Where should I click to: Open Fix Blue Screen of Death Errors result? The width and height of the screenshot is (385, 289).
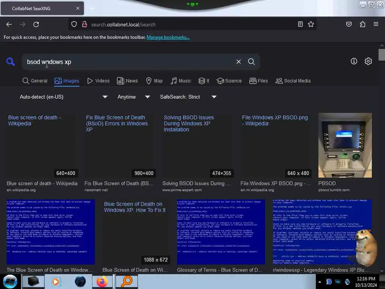click(120, 145)
